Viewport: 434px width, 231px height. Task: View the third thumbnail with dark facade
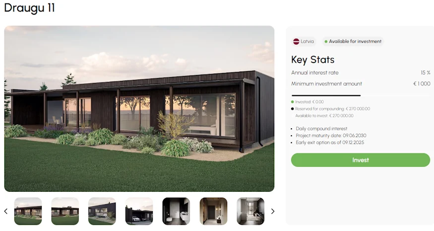(102, 211)
